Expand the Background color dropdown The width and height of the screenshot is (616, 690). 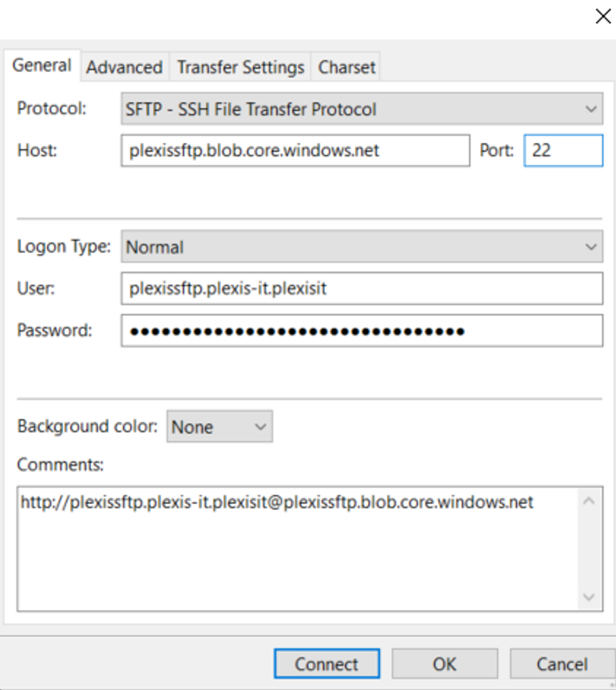(220, 426)
